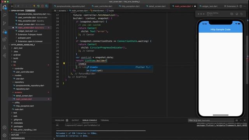
Task: Expand the Dependencies section
Action: (18, 138)
